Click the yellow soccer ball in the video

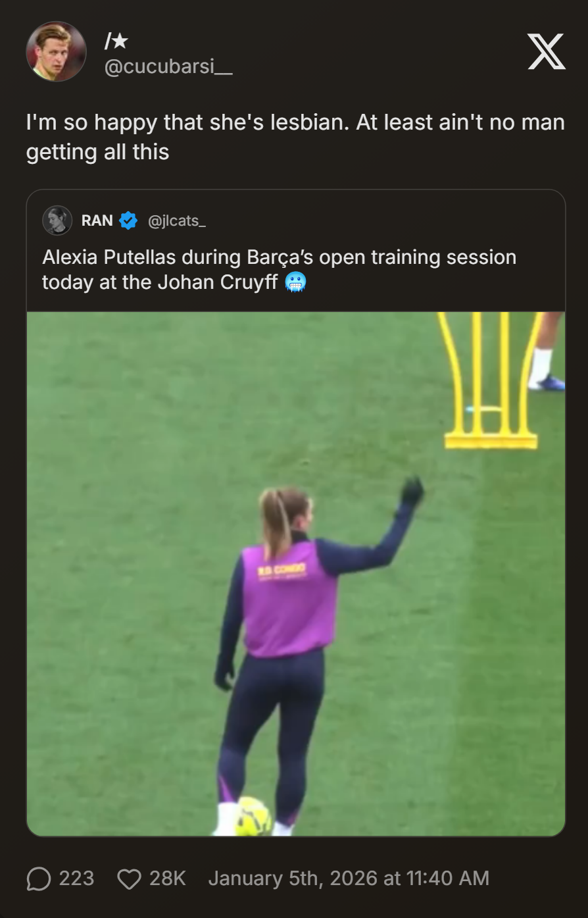click(252, 817)
